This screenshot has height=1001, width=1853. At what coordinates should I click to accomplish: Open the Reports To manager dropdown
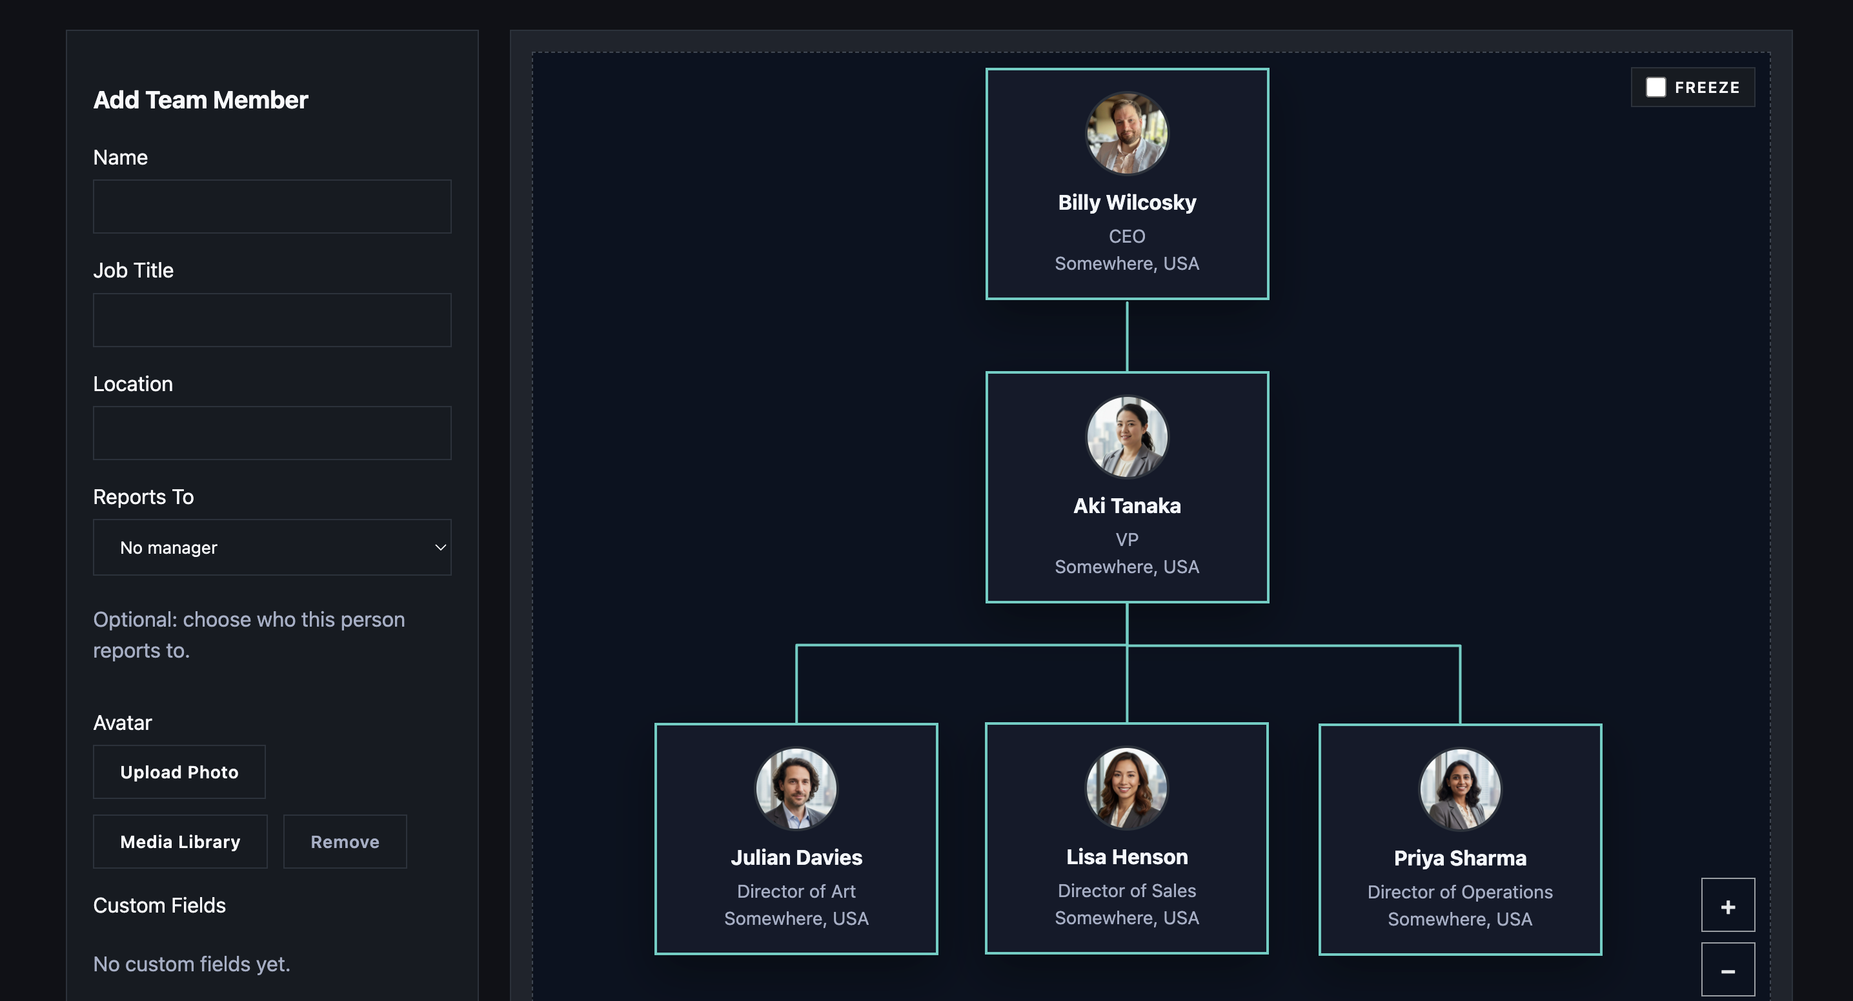(x=272, y=547)
